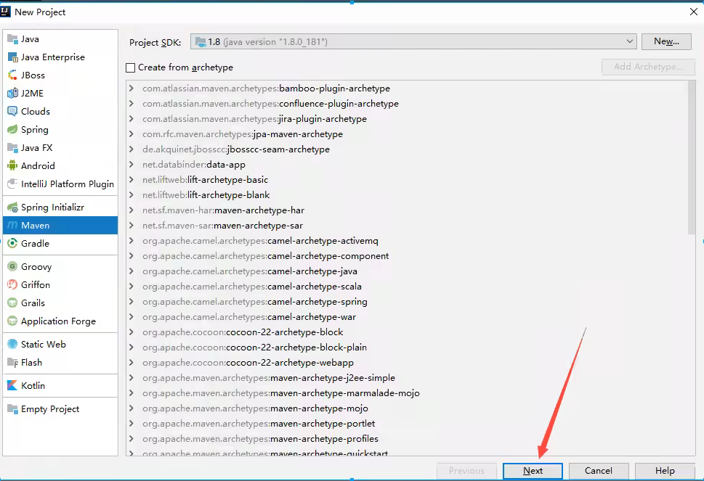Screen dimensions: 704x481
Task: Click the Application Forge icon
Action: point(12,321)
